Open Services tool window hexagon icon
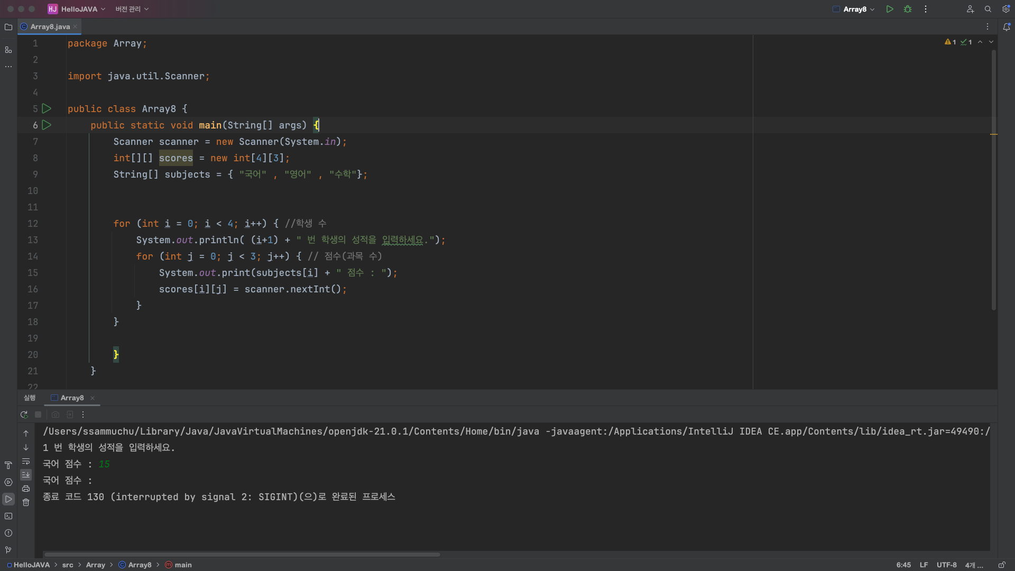The image size is (1015, 571). coord(8,482)
